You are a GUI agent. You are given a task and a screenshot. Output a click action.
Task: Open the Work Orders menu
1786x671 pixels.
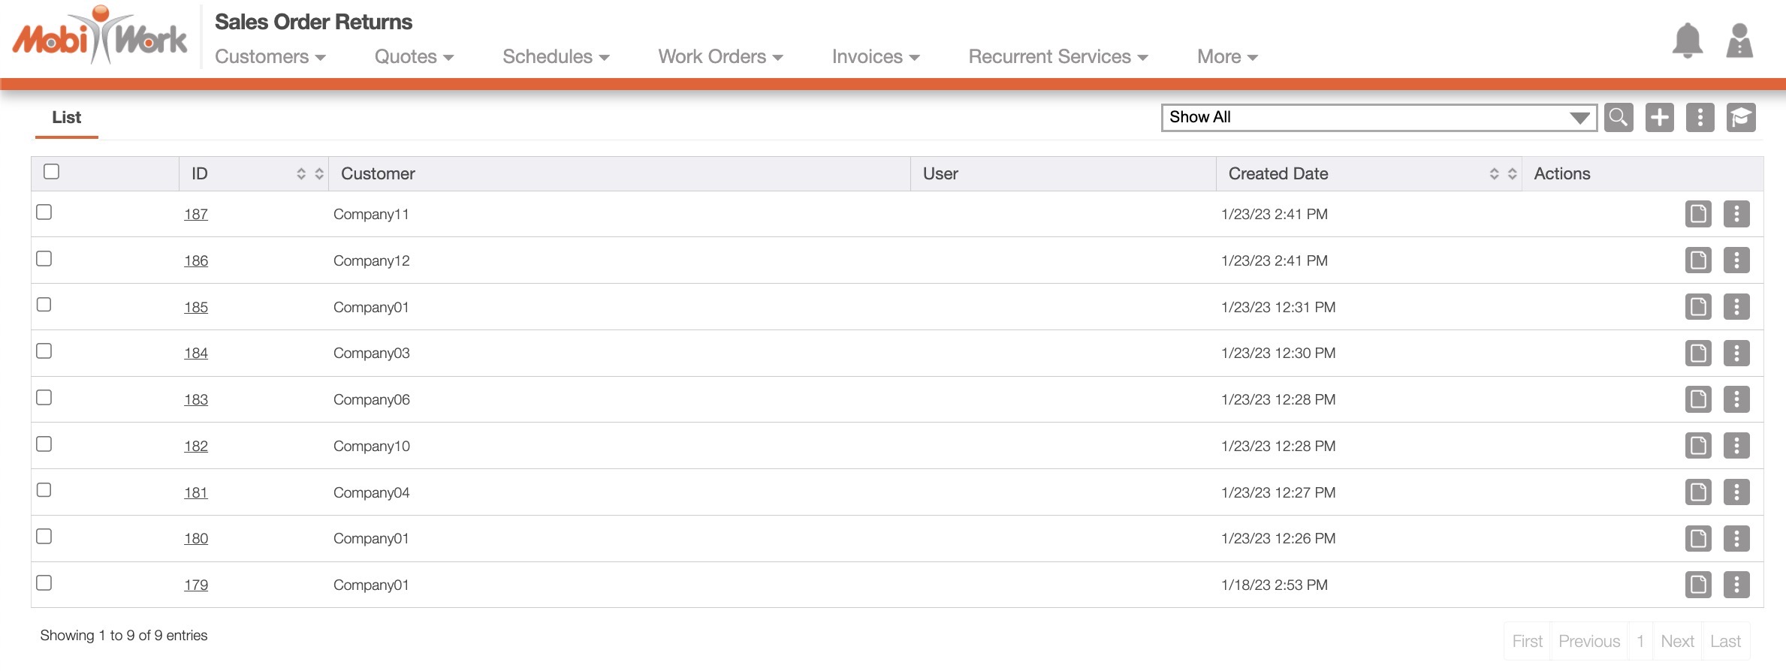click(720, 57)
